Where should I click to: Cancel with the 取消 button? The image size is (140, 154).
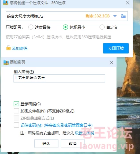tap(73, 143)
